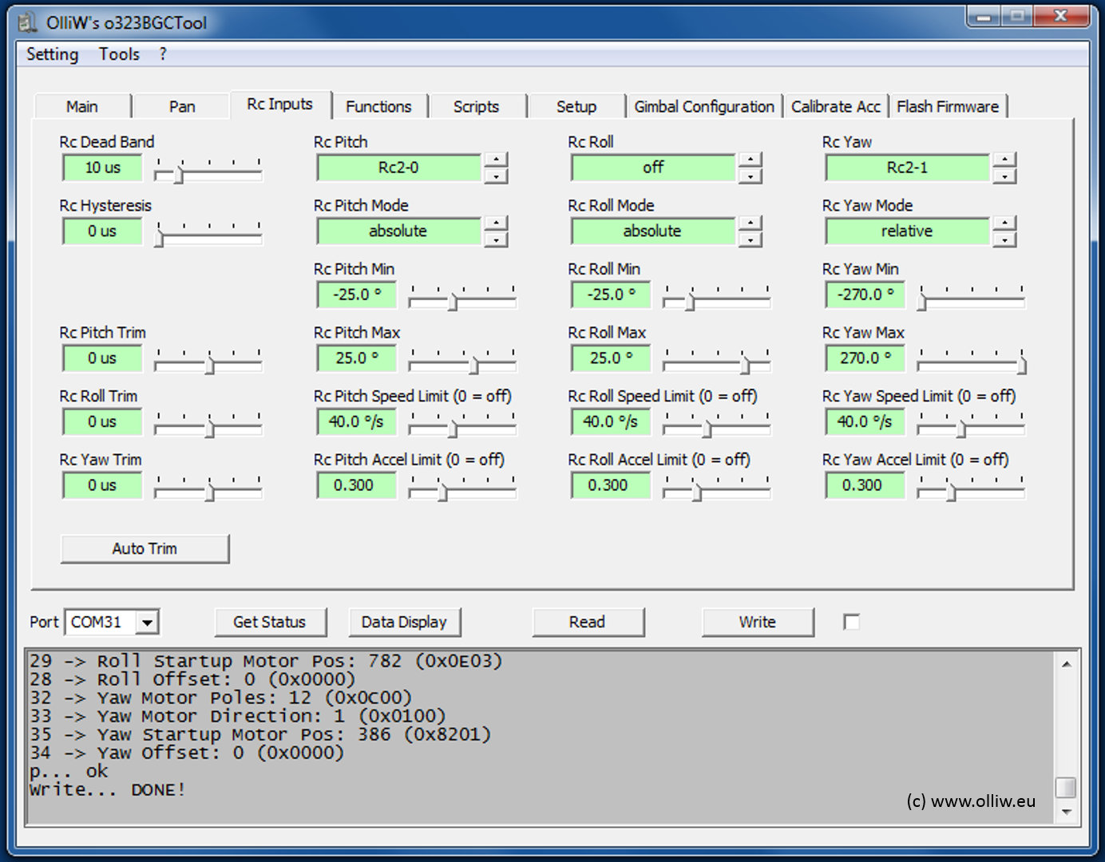Click the up arrow of Rc Pitch spinner

click(496, 160)
